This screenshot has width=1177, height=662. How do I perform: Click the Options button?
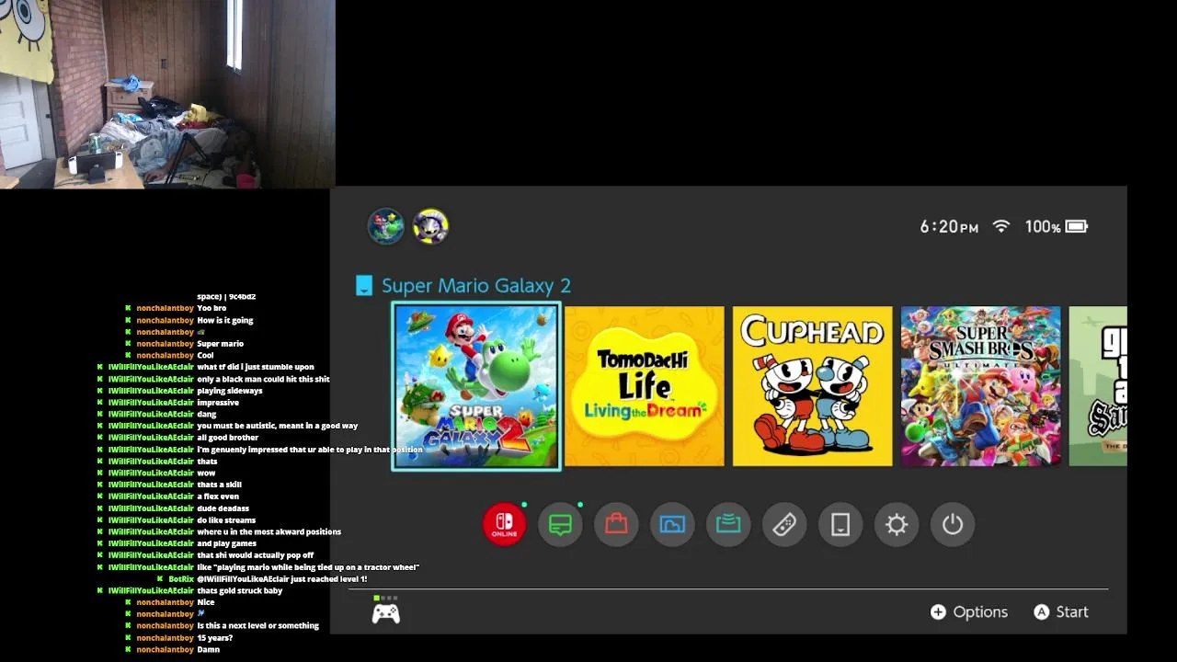[969, 612]
